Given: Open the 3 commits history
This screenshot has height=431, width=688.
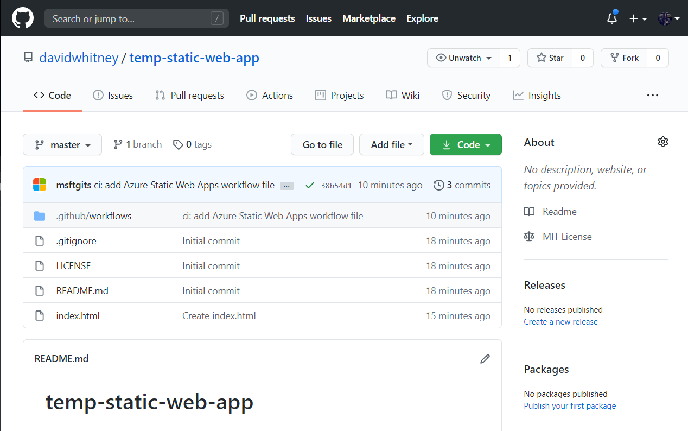Looking at the screenshot, I should (462, 185).
